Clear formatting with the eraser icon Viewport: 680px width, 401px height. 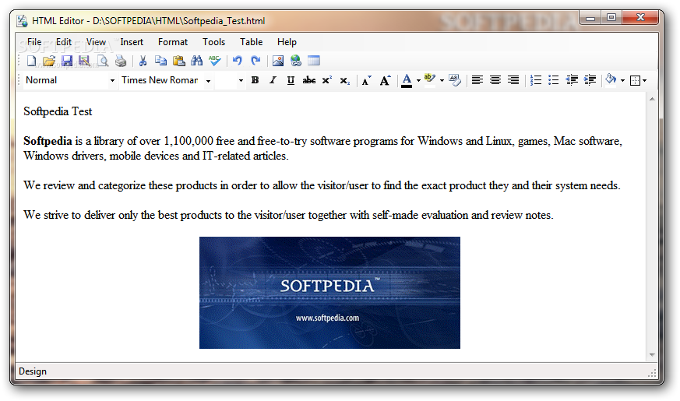pos(454,80)
